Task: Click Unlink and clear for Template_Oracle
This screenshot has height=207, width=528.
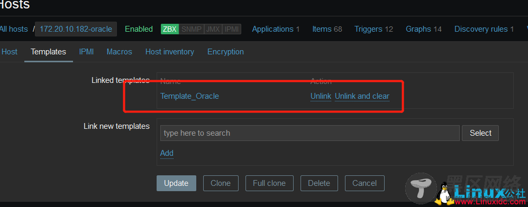Action: [362, 96]
